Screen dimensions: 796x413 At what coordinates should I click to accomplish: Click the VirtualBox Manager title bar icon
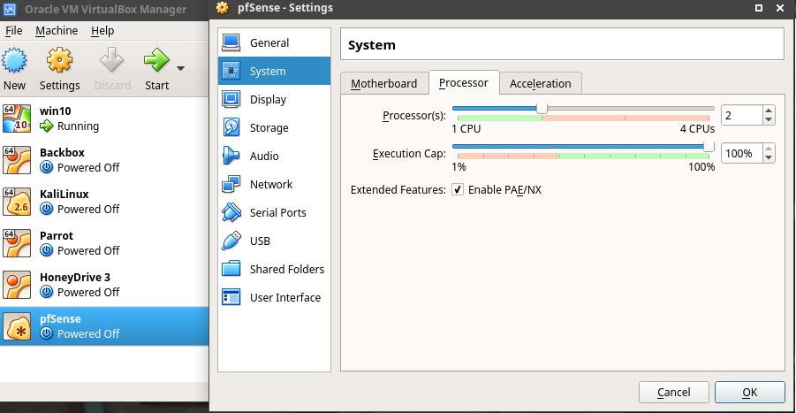click(10, 9)
